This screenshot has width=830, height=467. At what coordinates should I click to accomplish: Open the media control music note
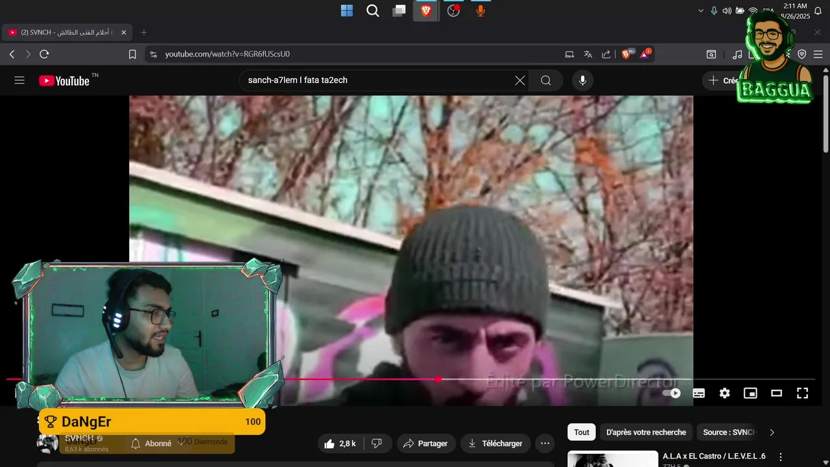(737, 54)
